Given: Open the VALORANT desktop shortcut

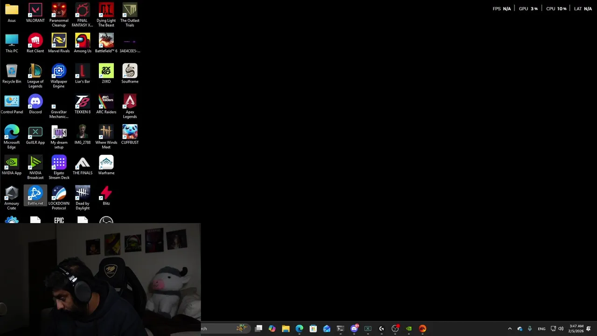Looking at the screenshot, I should click(x=35, y=13).
